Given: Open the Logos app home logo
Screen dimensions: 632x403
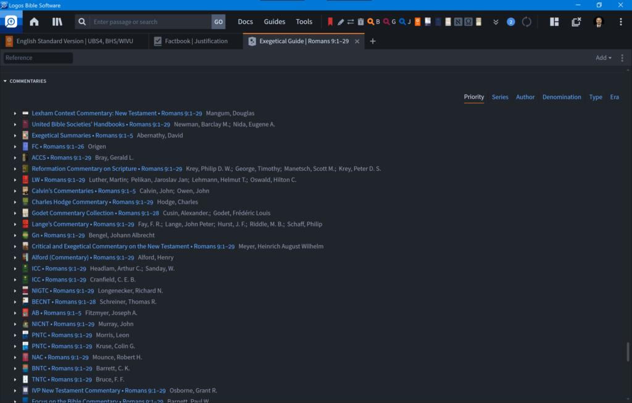Looking at the screenshot, I should (x=11, y=22).
